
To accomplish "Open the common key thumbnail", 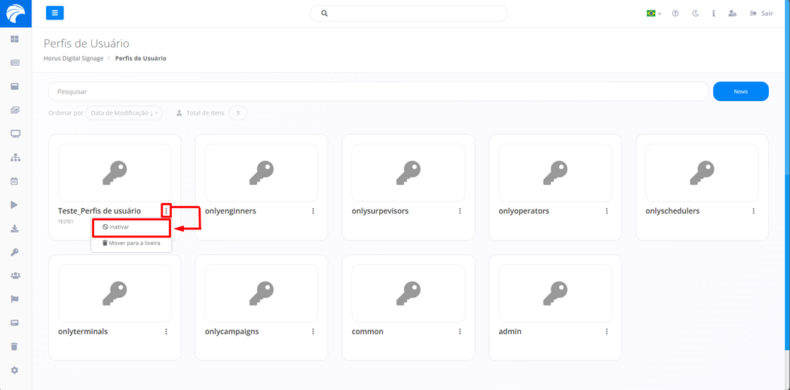I will coord(408,293).
